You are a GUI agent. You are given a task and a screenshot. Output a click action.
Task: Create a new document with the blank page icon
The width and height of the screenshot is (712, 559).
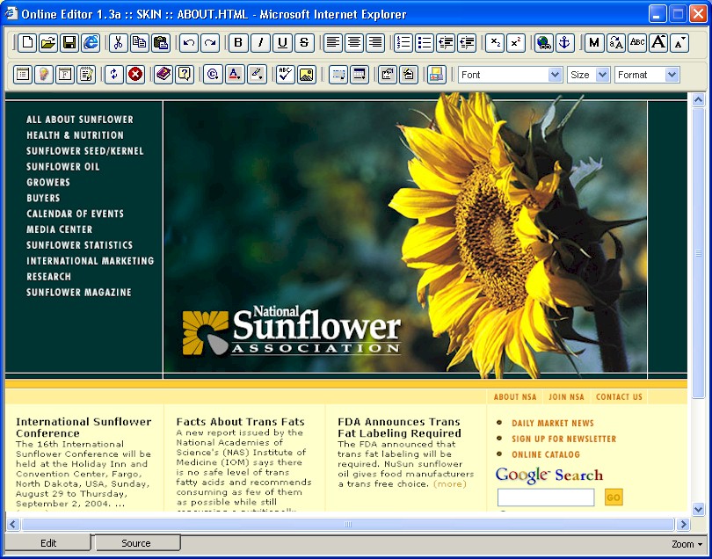27,43
